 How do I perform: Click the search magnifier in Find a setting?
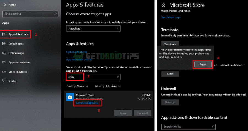click(x=55, y=14)
